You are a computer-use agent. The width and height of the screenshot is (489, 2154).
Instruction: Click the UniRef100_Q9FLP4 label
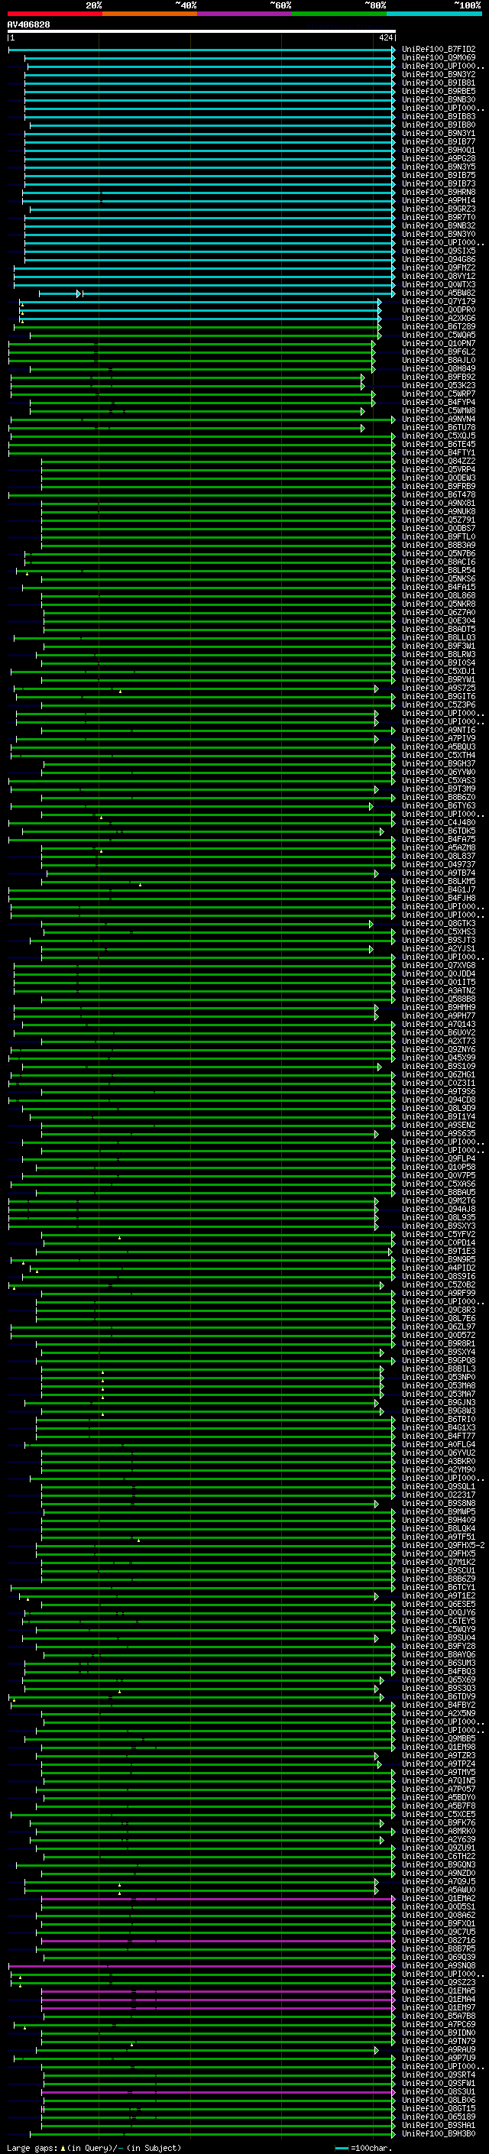(439, 1159)
